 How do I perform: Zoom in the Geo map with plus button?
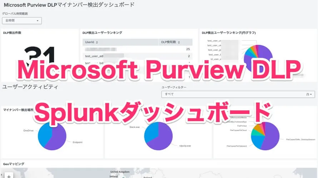coord(9,176)
